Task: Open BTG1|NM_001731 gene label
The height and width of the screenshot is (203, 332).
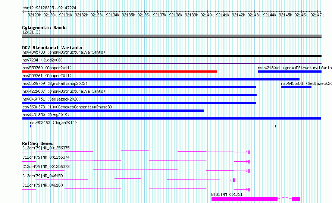Action: pyautogui.click(x=227, y=194)
